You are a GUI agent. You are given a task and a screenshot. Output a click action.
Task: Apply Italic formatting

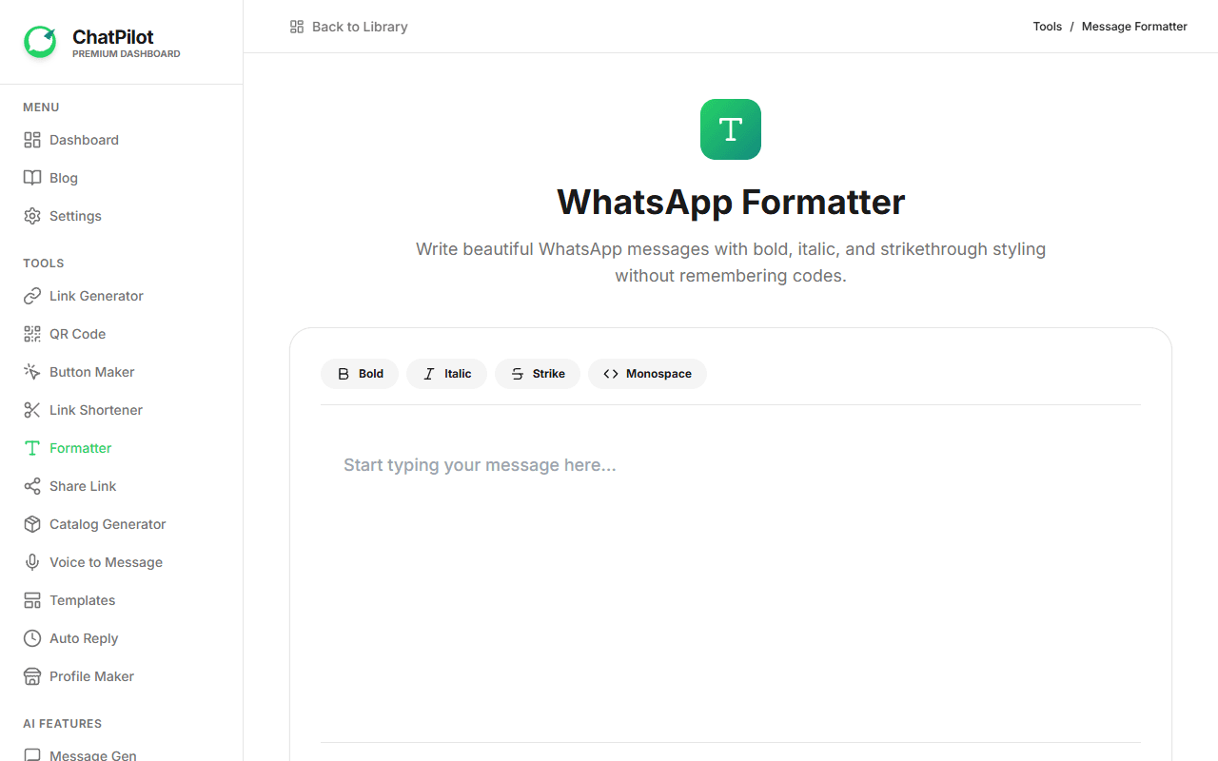click(446, 374)
